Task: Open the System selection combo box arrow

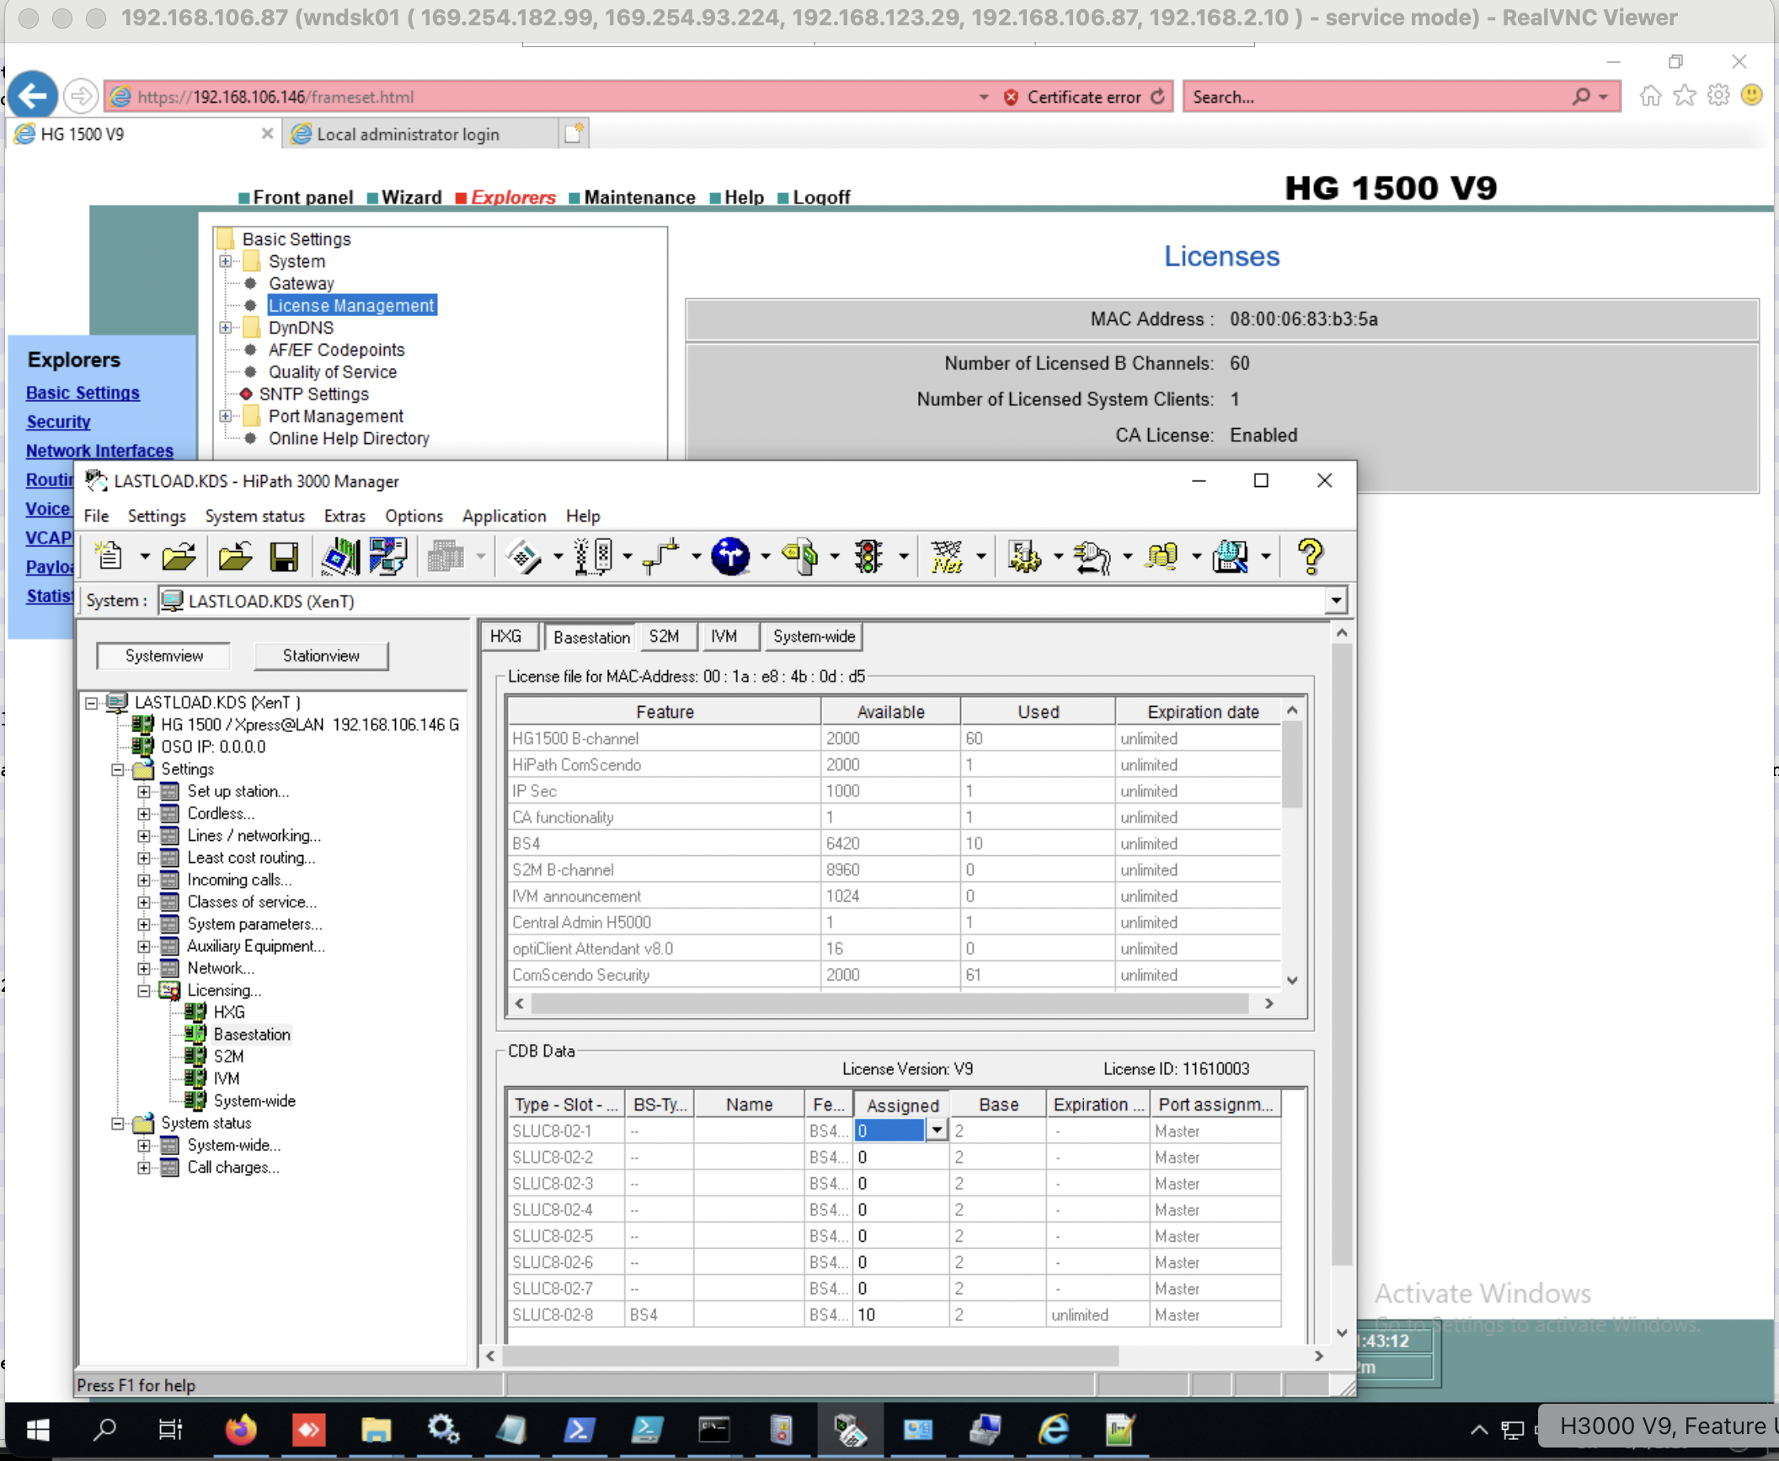Action: [x=1335, y=601]
